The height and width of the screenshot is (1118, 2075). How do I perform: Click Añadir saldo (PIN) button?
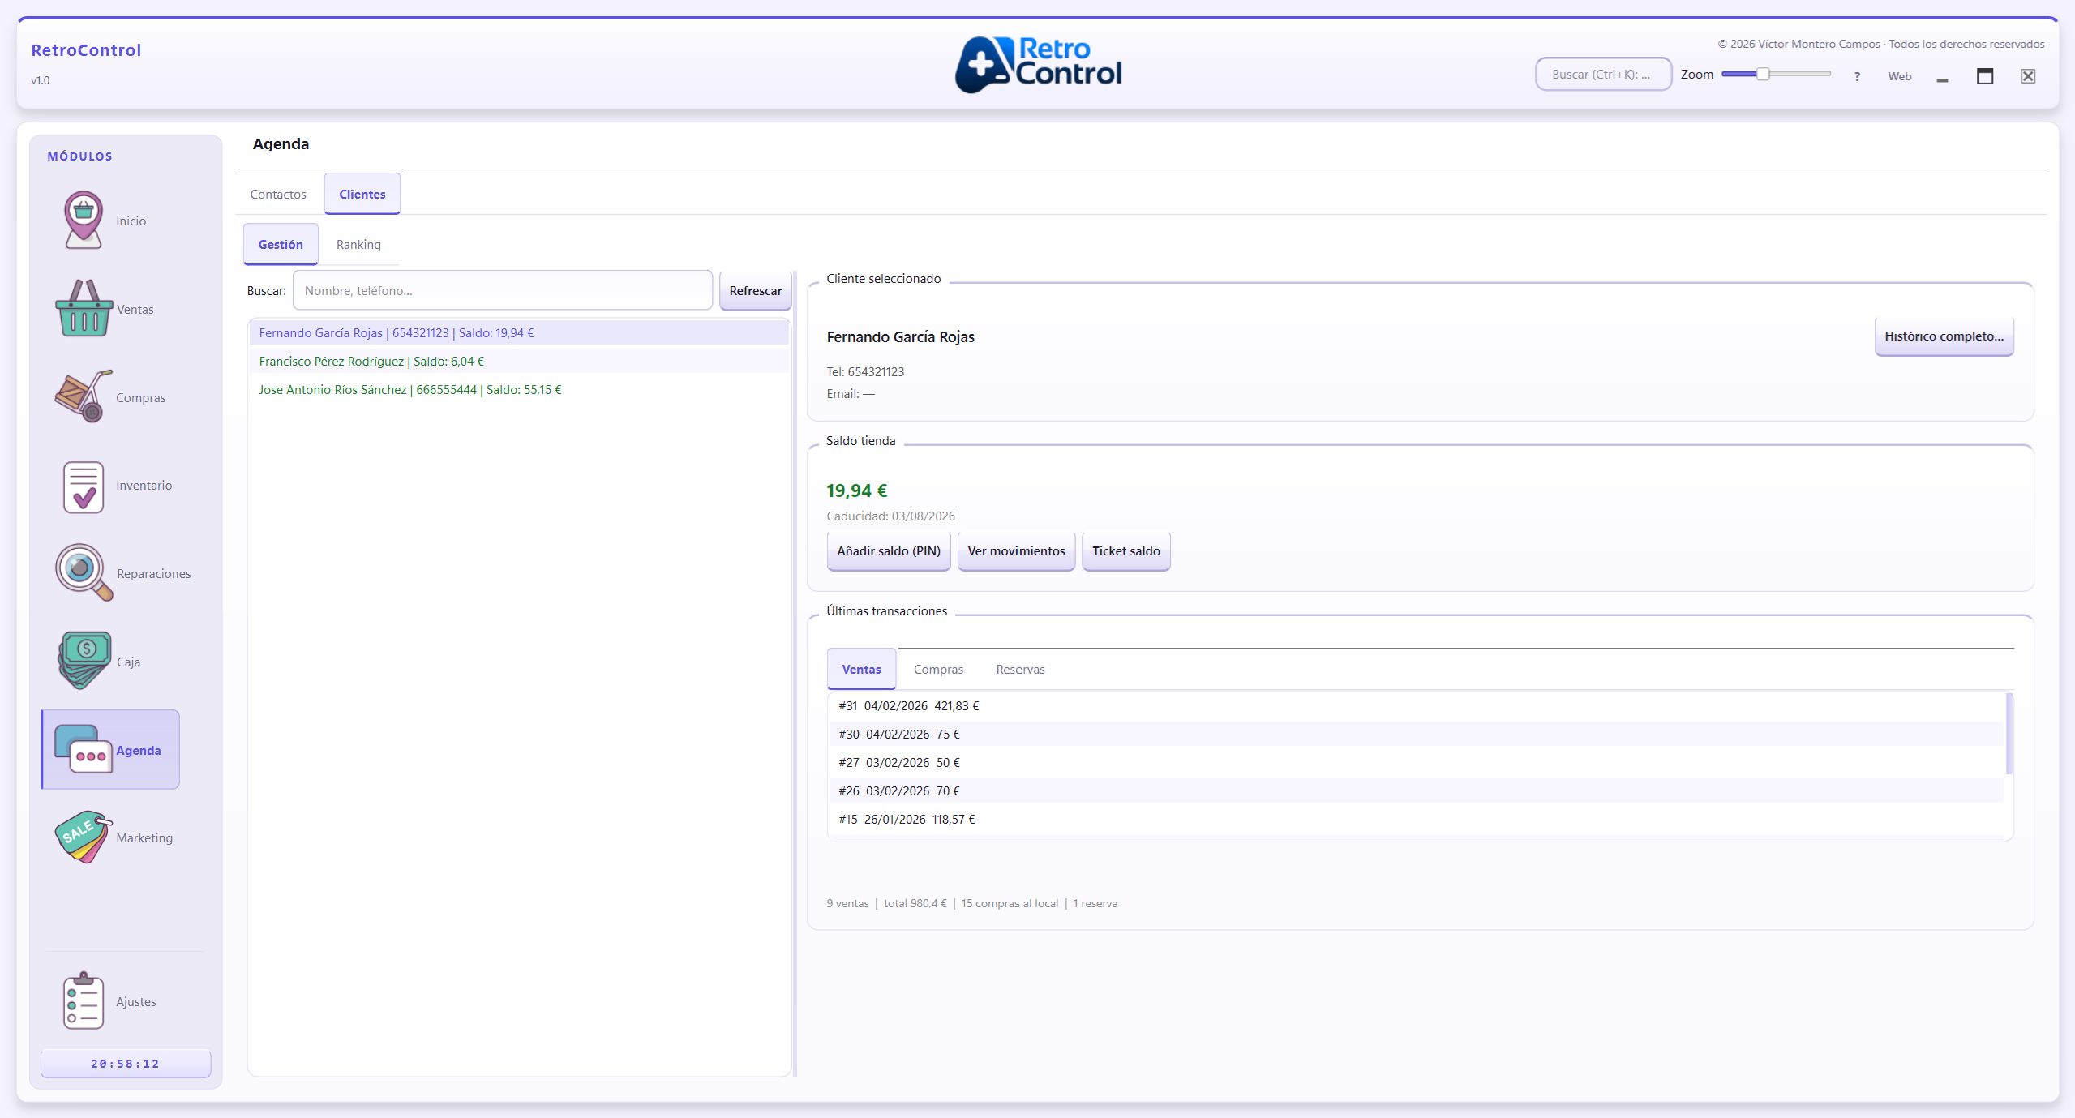(x=888, y=551)
